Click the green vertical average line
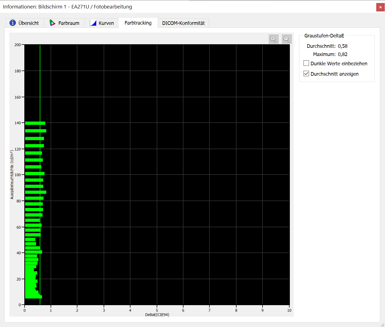The image size is (385, 327). pyautogui.click(x=40, y=82)
